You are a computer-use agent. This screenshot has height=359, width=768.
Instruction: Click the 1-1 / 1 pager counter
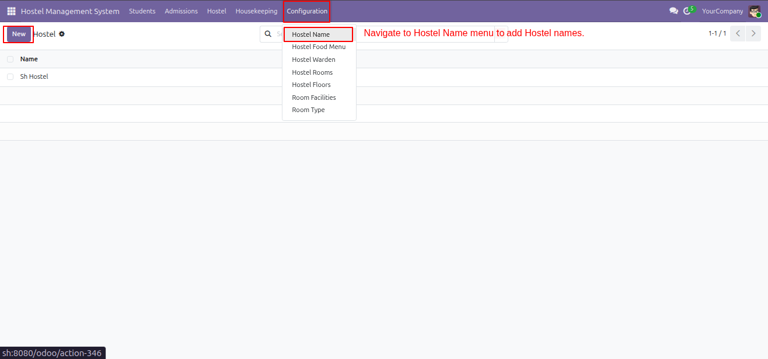[717, 34]
